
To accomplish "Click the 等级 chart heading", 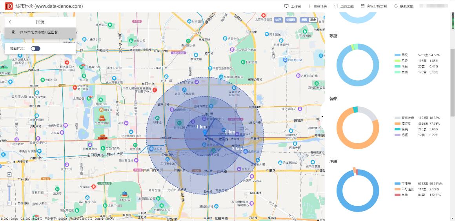I will (x=333, y=36).
